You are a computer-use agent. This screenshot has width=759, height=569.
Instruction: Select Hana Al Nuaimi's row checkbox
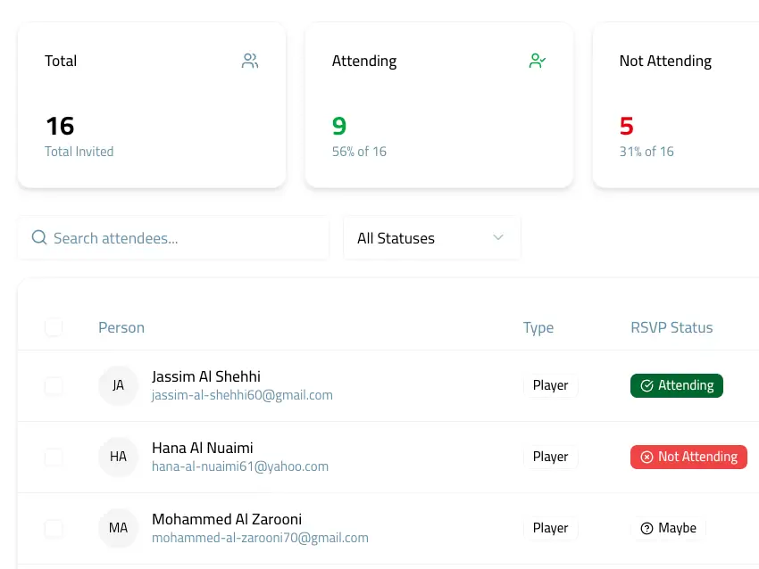(54, 457)
